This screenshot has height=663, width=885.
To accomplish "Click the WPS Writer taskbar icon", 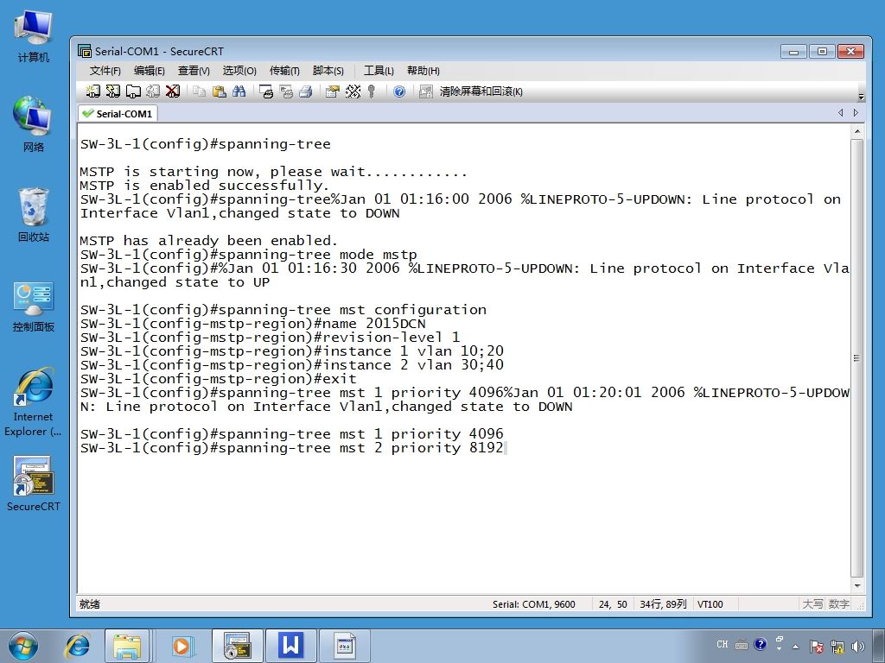I will click(290, 646).
